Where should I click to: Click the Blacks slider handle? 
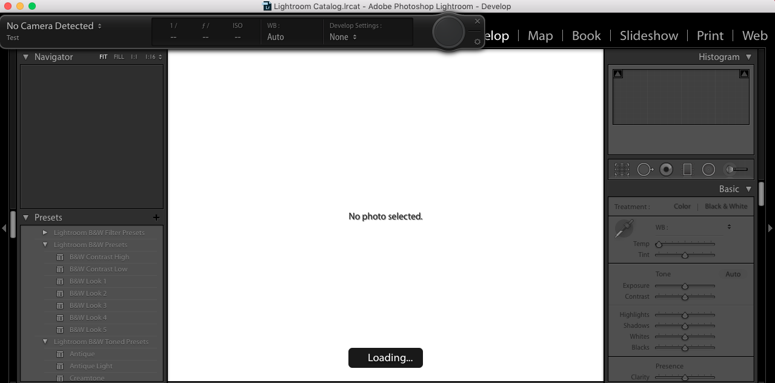tap(685, 348)
